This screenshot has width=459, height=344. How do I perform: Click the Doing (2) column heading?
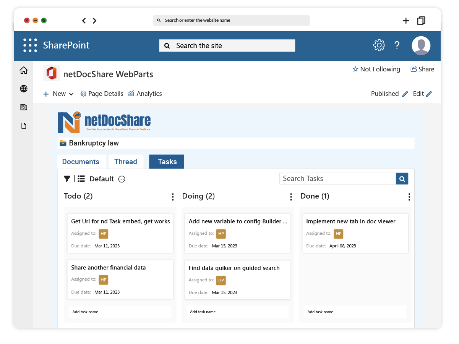coord(198,196)
